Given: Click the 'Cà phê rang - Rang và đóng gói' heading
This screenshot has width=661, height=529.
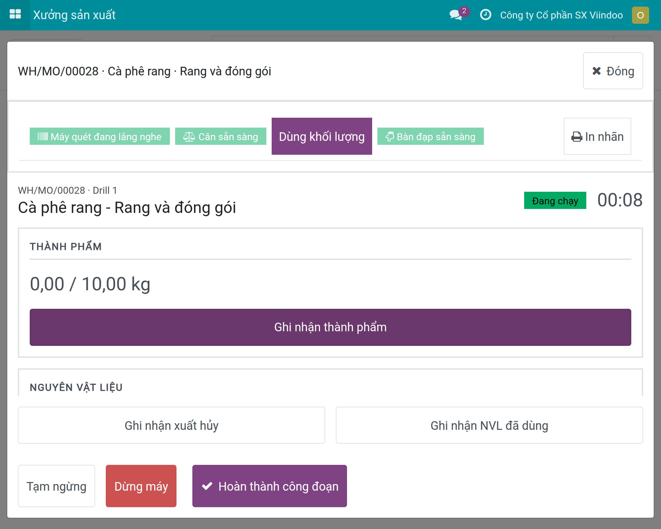Looking at the screenshot, I should (127, 208).
